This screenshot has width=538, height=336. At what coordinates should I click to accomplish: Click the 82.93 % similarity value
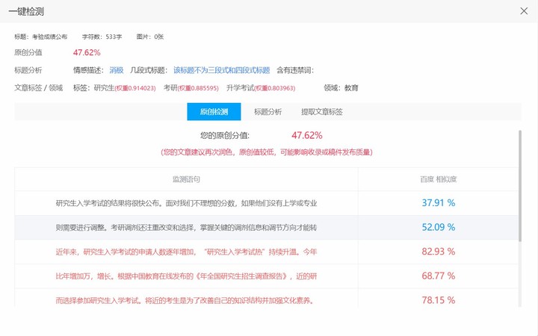(438, 252)
